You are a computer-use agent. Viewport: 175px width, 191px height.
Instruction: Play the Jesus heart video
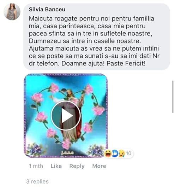pyautogui.click(x=66, y=116)
